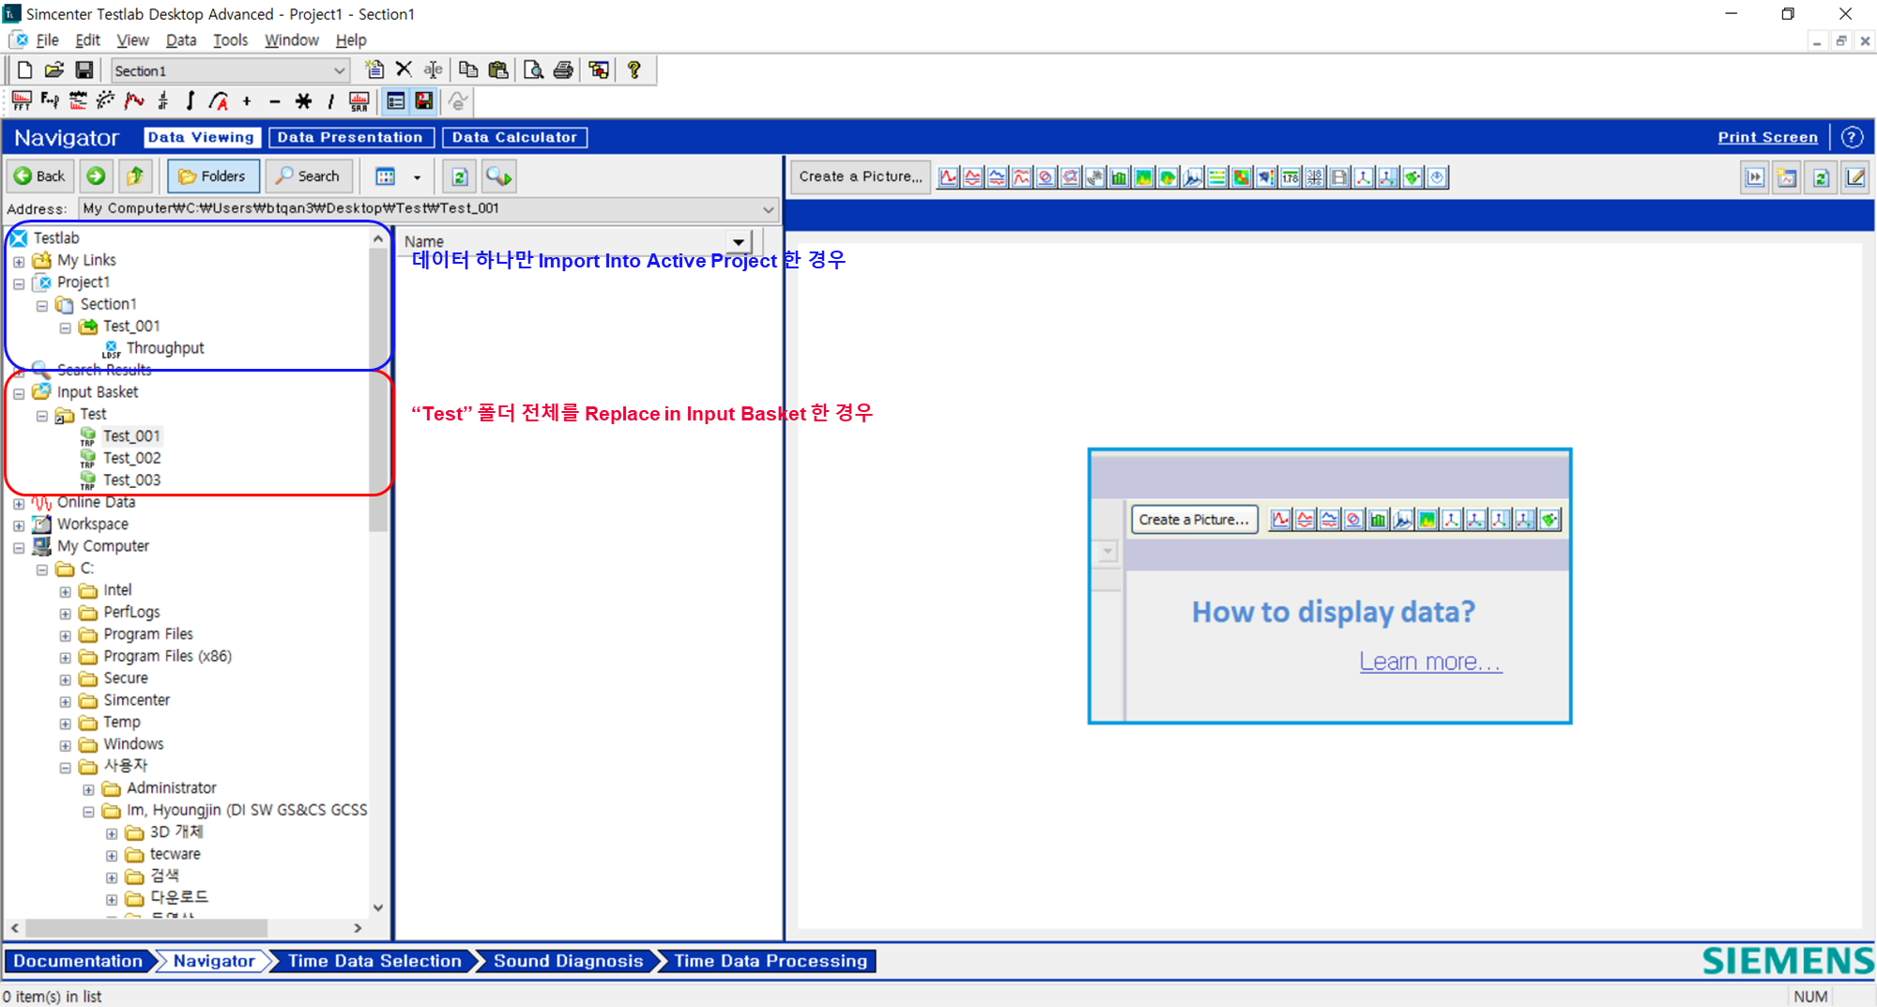Open the Documentation workbook tab
1877x1007 pixels.
coord(78,961)
